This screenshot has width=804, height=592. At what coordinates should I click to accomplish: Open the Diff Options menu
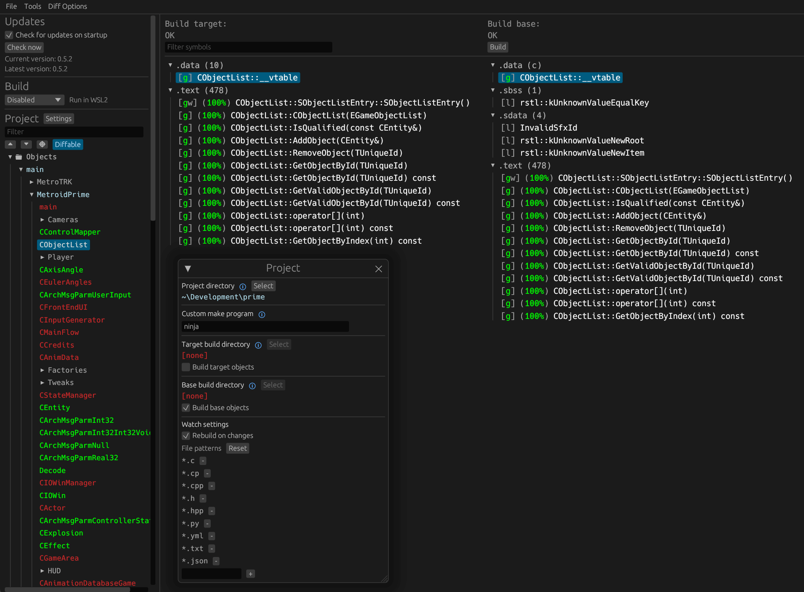[x=67, y=6]
